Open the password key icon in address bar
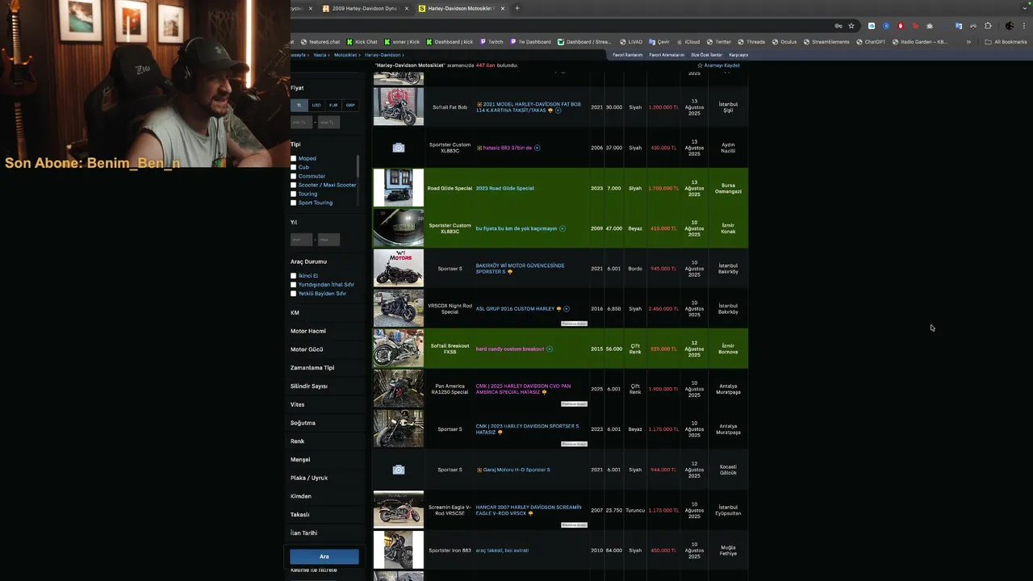Viewport: 1033px width, 581px height. coord(838,26)
